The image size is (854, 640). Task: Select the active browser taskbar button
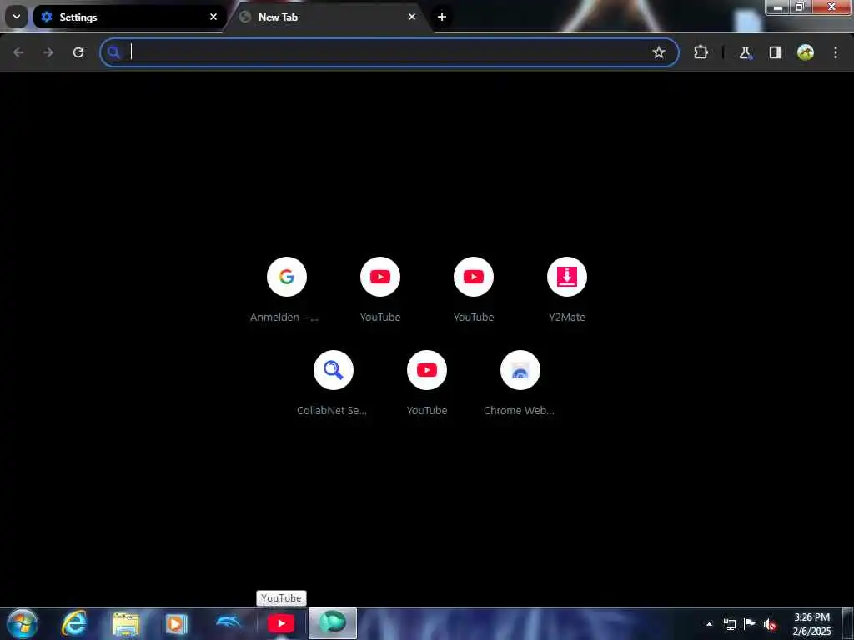333,623
